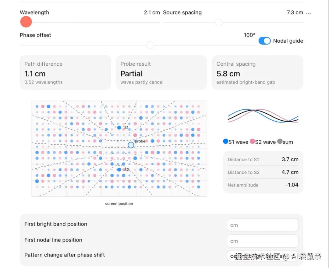329x268 pixels.
Task: Click the Probe result Partial card
Action: (161, 73)
